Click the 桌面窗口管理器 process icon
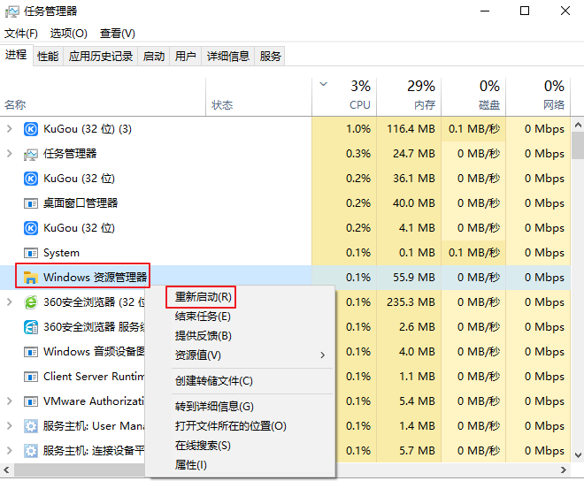The height and width of the screenshot is (481, 584). coord(30,203)
